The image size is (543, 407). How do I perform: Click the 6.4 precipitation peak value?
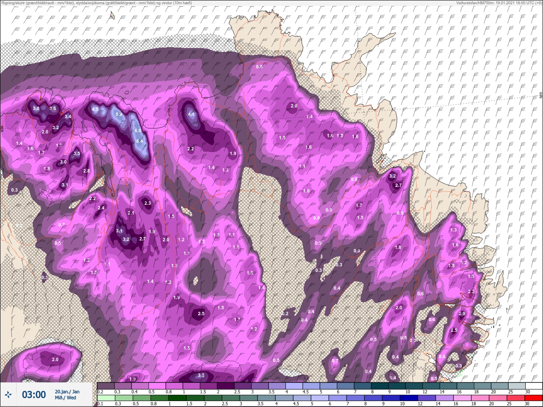(x=140, y=141)
